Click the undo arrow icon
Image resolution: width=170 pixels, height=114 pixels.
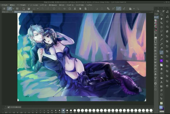[x=42, y=9]
